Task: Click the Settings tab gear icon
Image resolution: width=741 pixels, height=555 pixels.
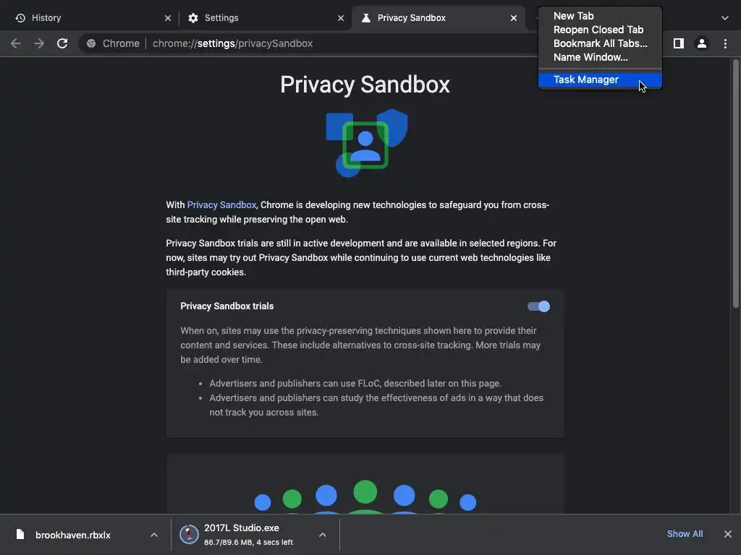Action: point(192,18)
